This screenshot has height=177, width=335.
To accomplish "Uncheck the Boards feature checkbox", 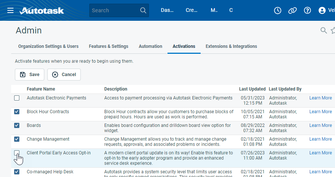I will pos(17,125).
